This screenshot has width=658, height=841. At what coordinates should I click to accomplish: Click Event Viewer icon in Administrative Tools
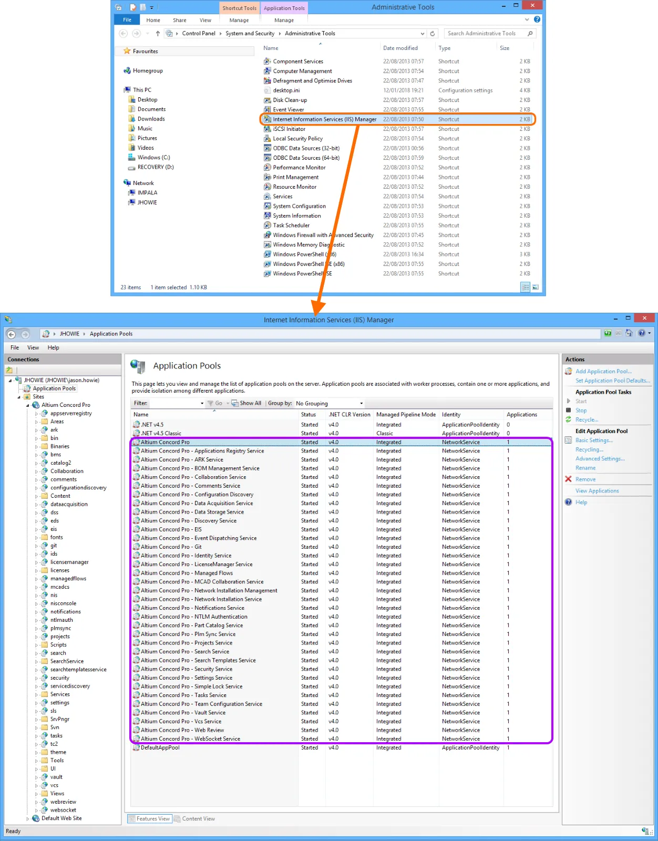[267, 110]
